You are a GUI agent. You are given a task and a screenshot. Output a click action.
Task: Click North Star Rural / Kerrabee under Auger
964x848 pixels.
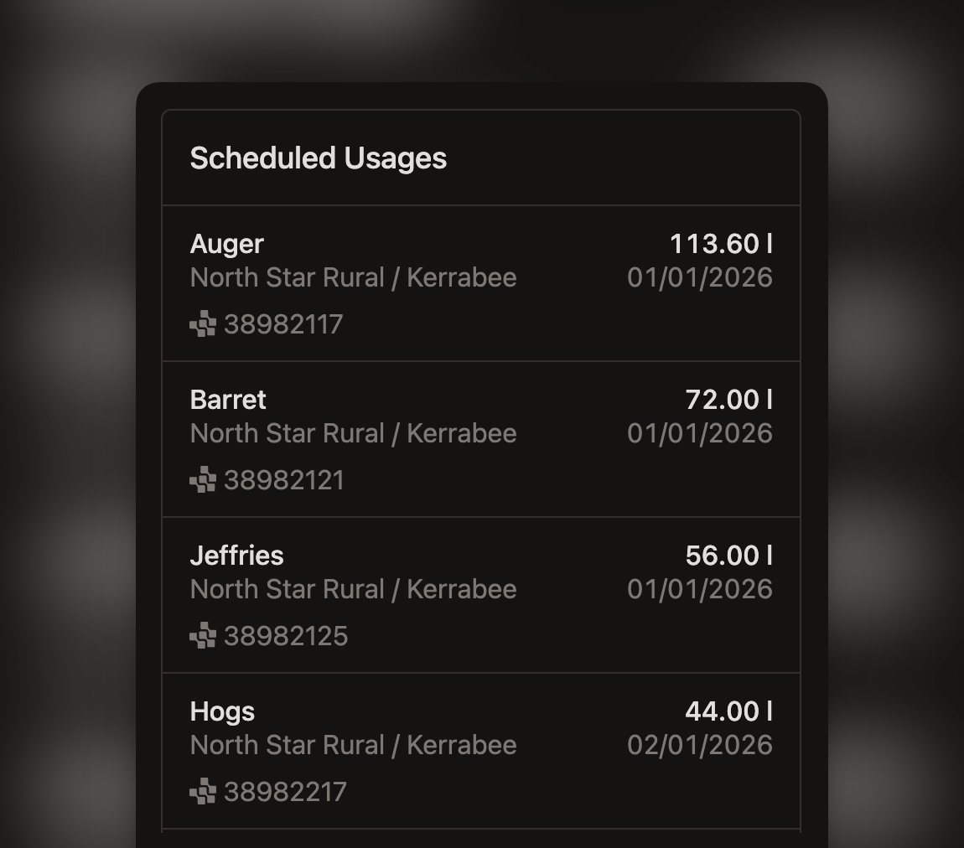click(x=353, y=277)
